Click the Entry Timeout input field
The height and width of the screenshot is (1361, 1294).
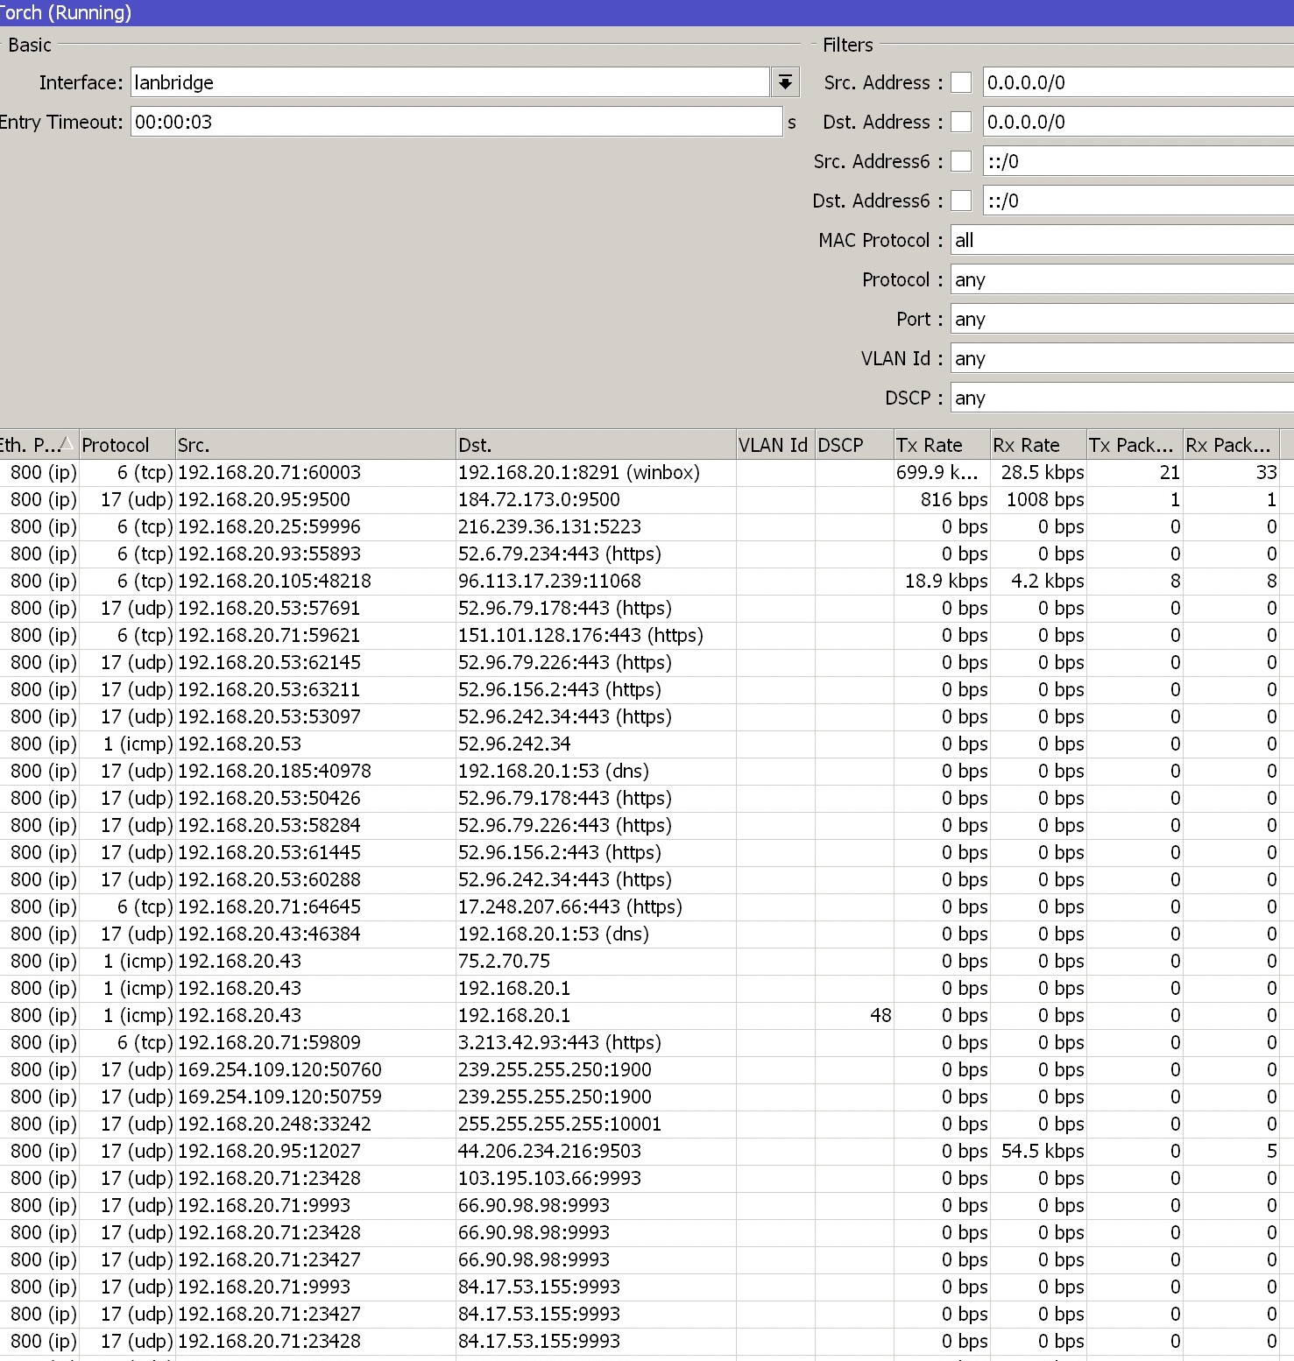click(456, 122)
